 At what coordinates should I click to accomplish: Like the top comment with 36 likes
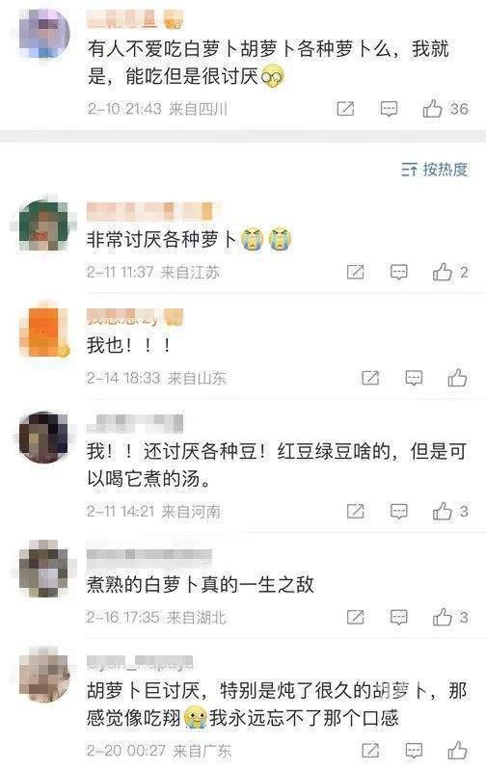click(432, 108)
